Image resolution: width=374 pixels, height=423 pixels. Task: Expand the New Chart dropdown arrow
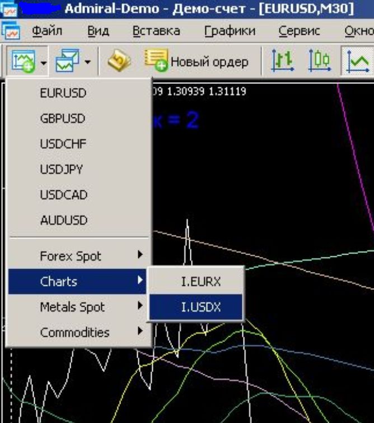44,63
